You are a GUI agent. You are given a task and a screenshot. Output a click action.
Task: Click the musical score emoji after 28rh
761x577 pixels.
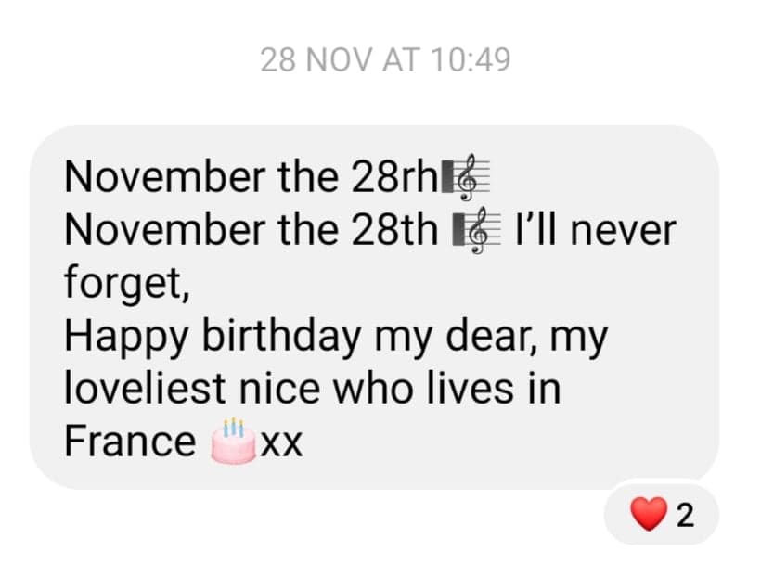pyautogui.click(x=466, y=176)
